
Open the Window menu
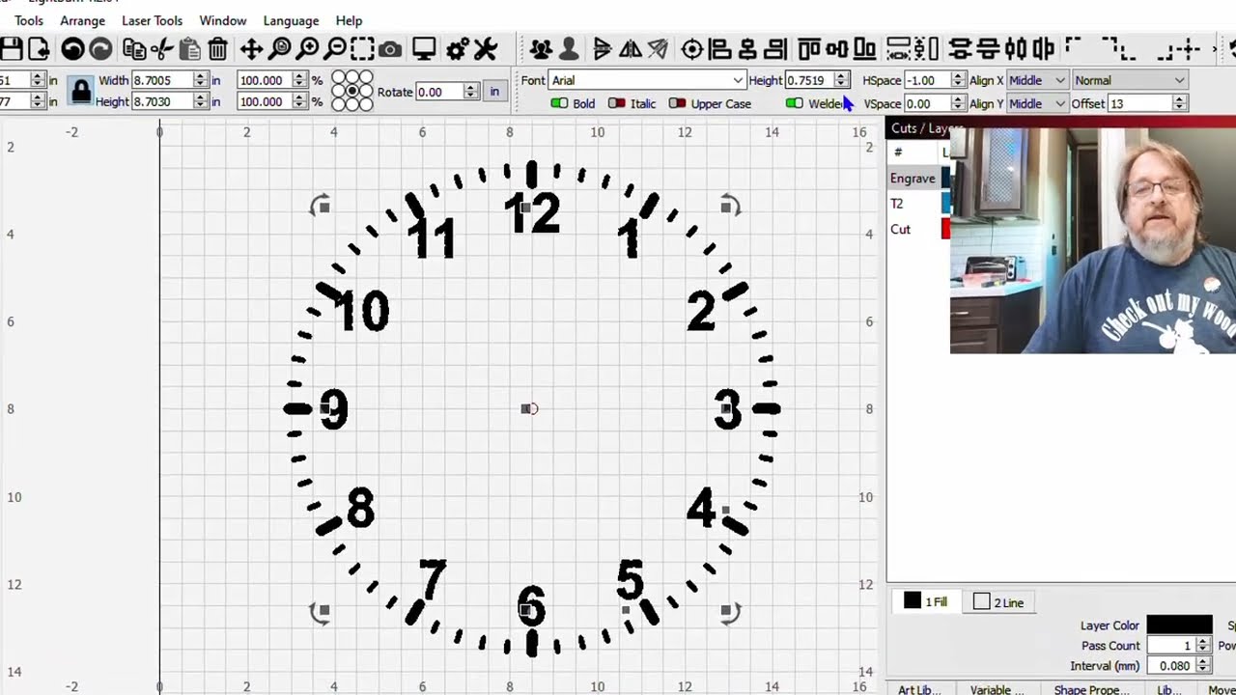[223, 20]
